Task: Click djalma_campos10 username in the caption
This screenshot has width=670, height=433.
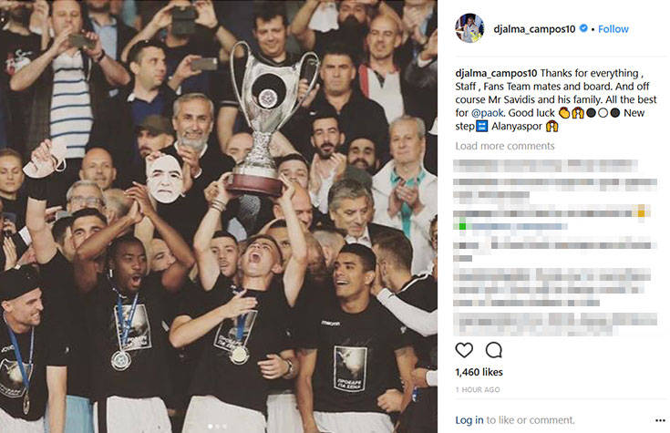Action: pos(496,73)
